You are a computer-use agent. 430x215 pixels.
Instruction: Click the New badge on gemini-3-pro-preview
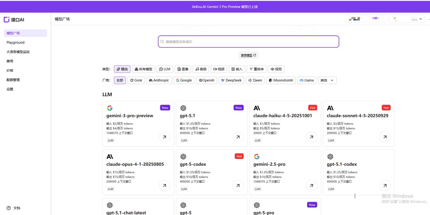[165, 107]
